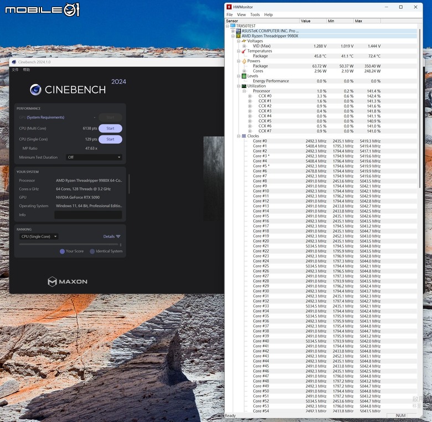Expand the ASUSTeK COMPUTER INC. node
The width and height of the screenshot is (432, 422).
(x=233, y=31)
